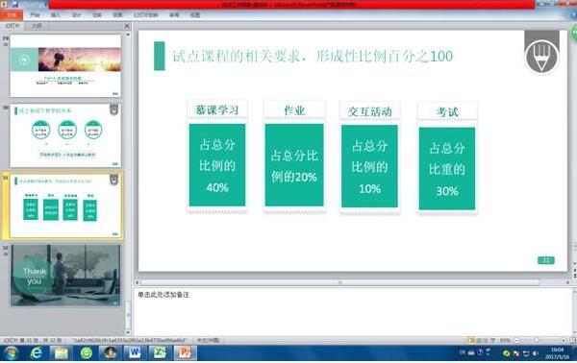Screen dimensions: 577x363
Task: Fit slide to current window icon
Action: [572, 341]
